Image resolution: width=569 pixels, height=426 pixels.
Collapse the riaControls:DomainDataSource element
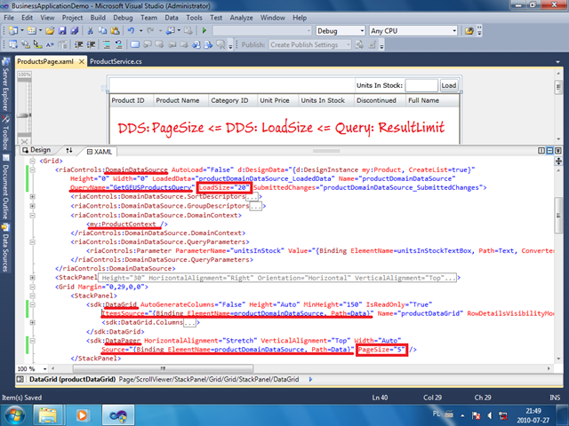coord(32,170)
